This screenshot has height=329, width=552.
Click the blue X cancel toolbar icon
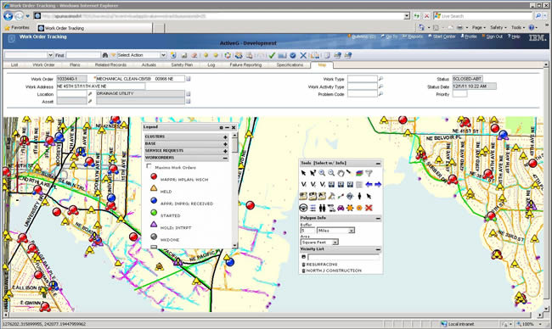click(x=303, y=55)
